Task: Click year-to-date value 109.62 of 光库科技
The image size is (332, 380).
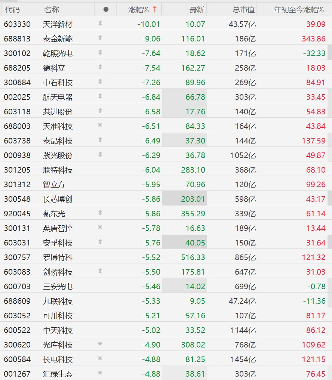Action: pyautogui.click(x=314, y=345)
